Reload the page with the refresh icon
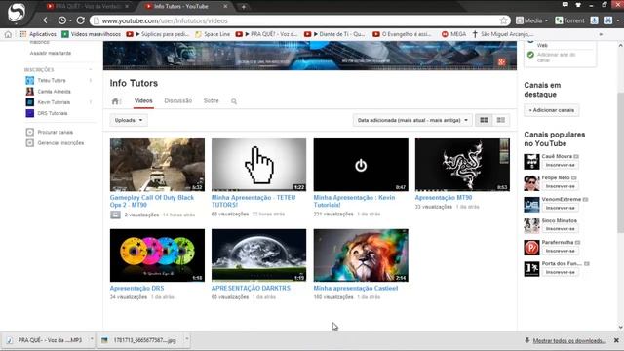This screenshot has height=351, width=624. pos(80,20)
